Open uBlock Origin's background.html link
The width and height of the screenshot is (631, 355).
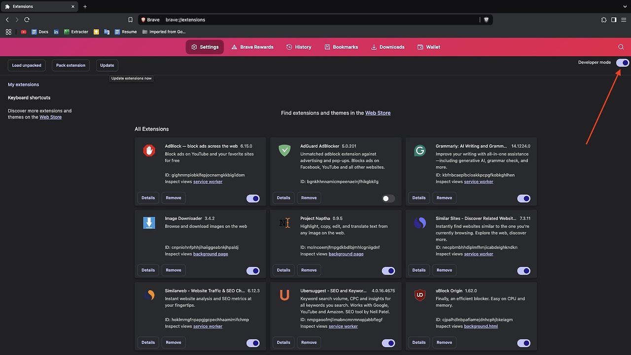481,326
